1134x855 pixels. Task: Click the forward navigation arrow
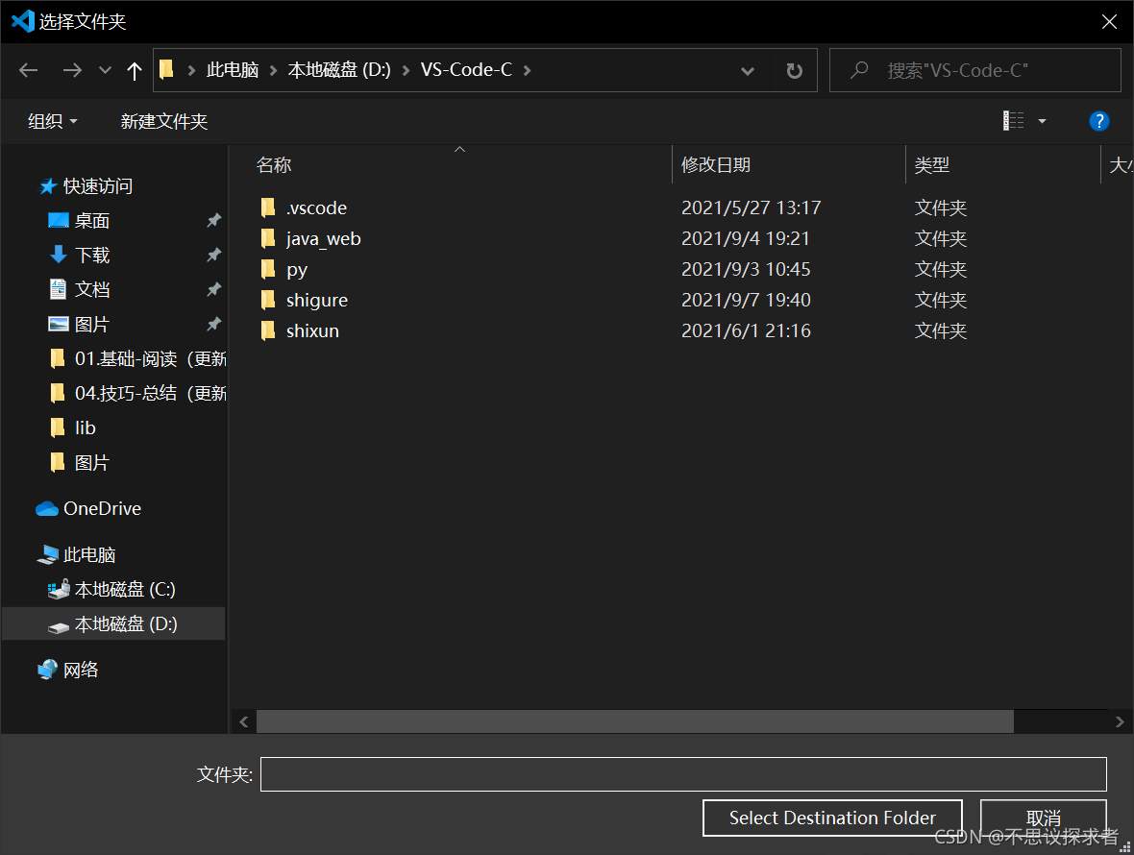pyautogui.click(x=72, y=70)
